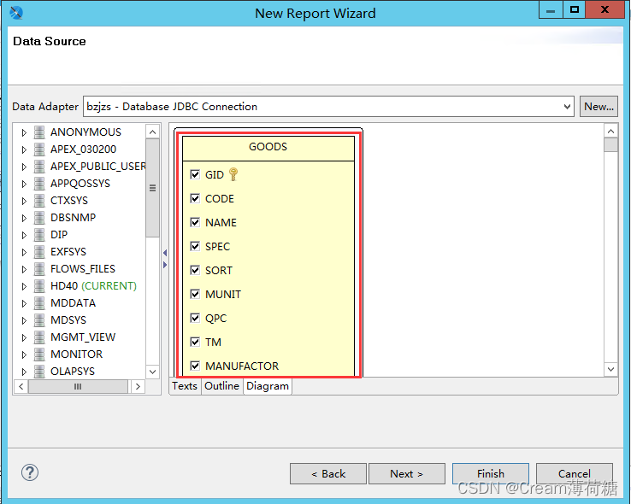Uncheck the SPEC column checkbox
The height and width of the screenshot is (504, 631).
point(195,246)
